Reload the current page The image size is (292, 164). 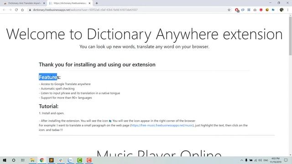click(x=16, y=10)
